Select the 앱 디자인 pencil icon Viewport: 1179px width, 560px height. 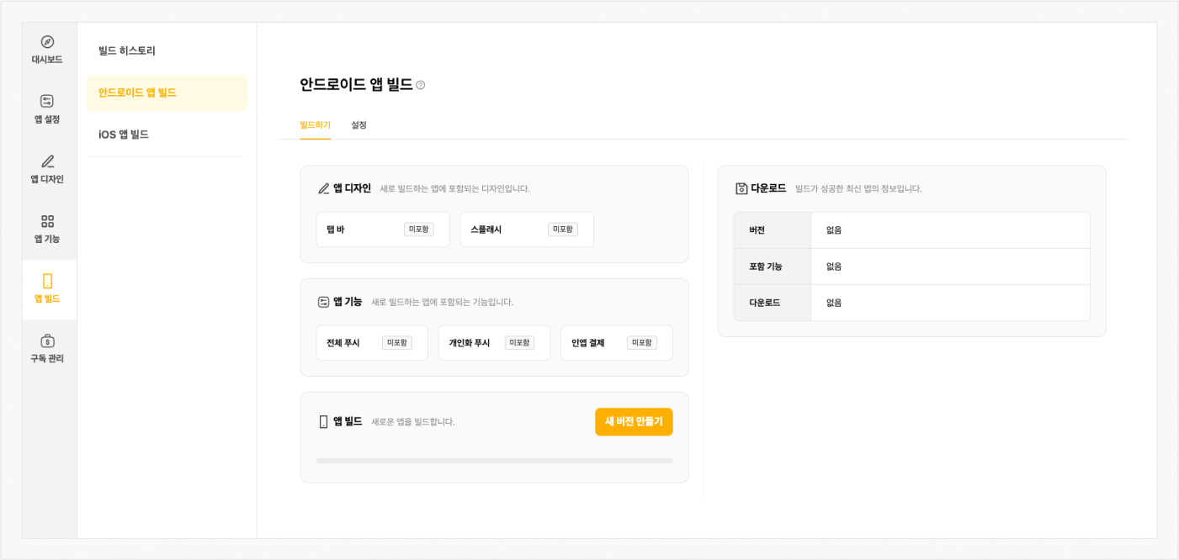(47, 161)
